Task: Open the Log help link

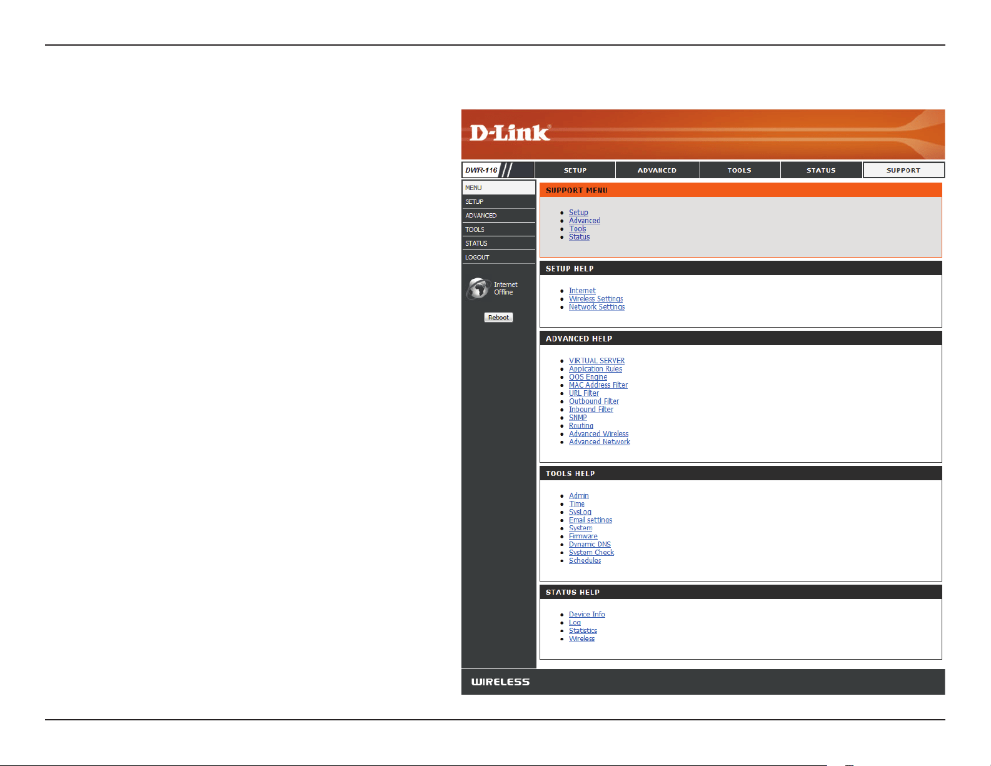Action: tap(575, 623)
